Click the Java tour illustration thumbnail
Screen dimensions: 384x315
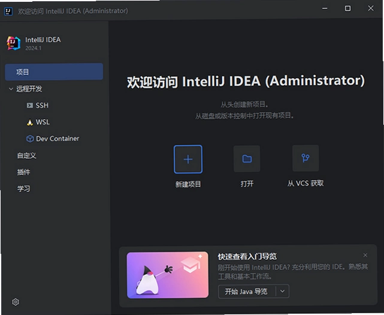point(168,275)
